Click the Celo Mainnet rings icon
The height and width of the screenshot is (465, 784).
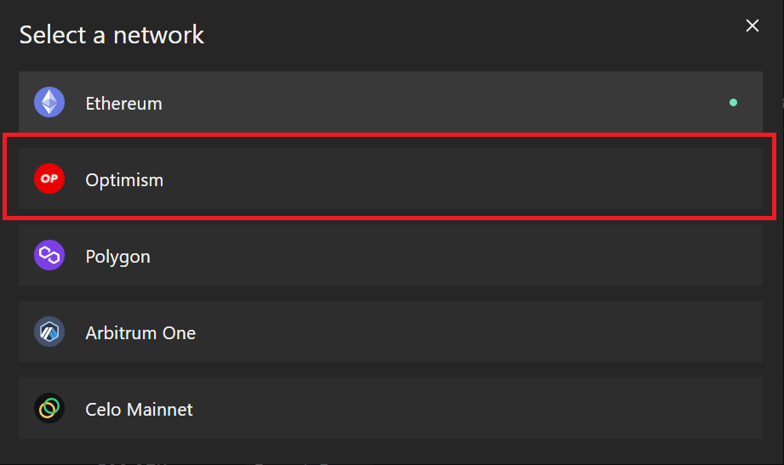[x=49, y=408]
